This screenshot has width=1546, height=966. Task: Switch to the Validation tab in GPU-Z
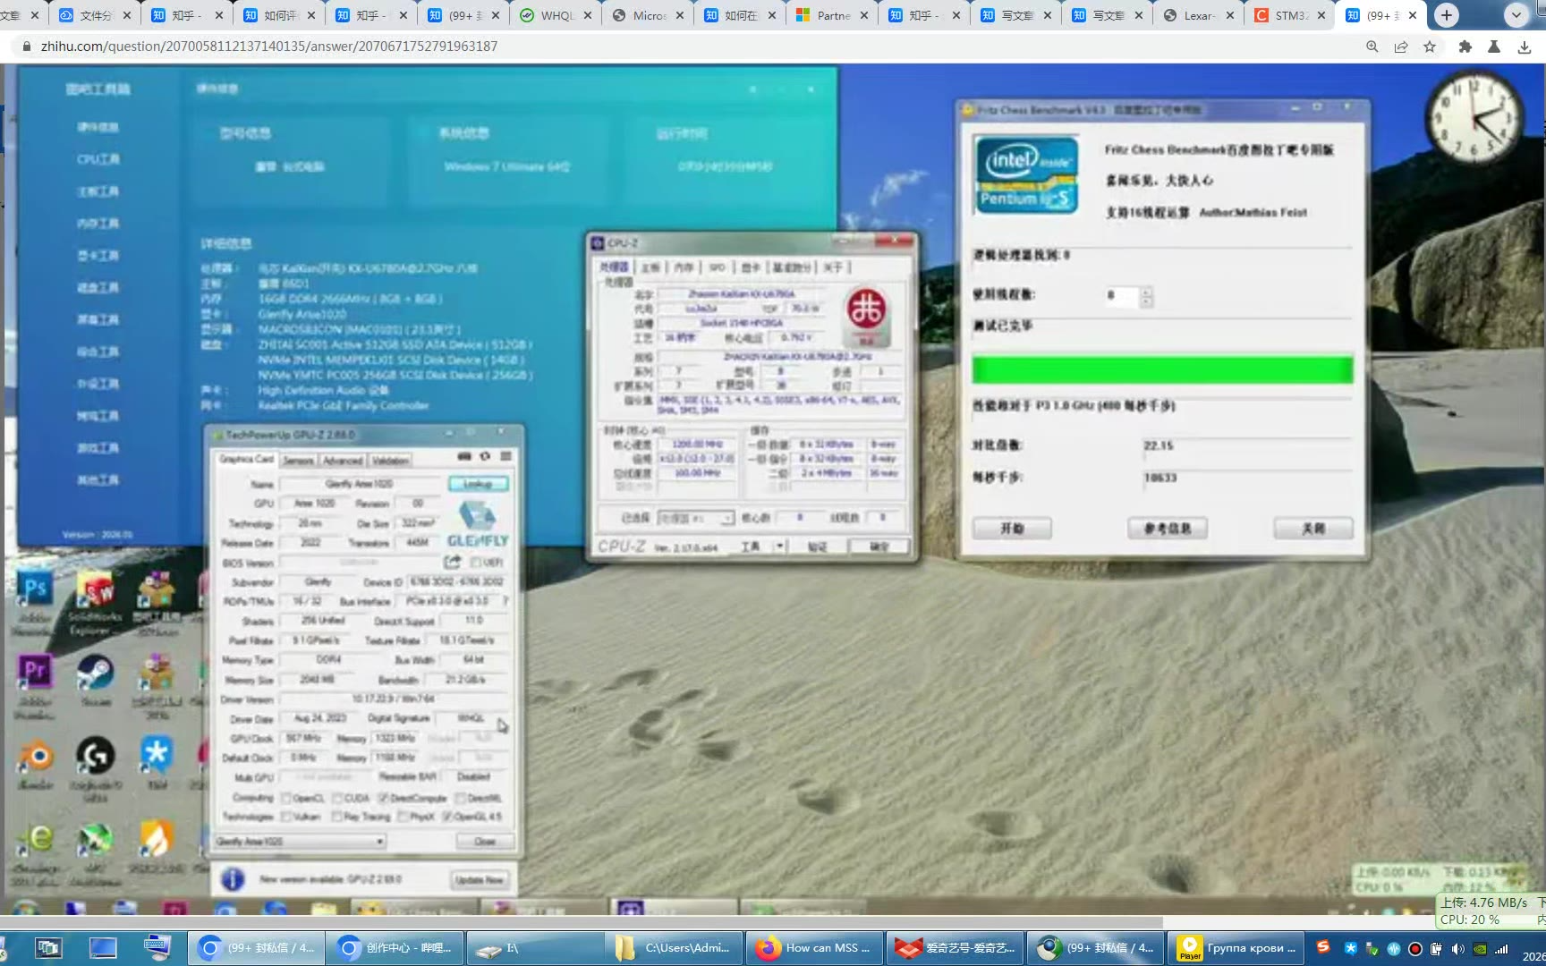(x=390, y=461)
